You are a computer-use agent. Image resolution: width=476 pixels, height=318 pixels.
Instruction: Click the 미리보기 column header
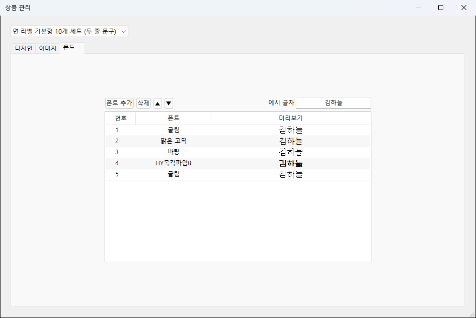290,118
